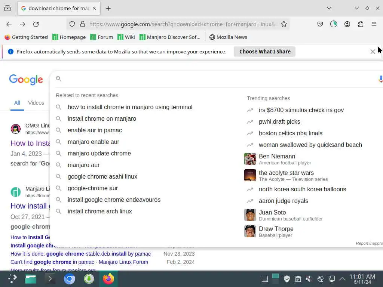383x287 pixels.
Task: Toggle the muted volume tray icon
Action: tap(309, 279)
